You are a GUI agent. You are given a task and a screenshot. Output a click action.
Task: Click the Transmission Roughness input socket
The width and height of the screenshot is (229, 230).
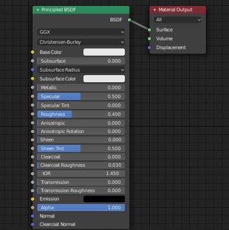[33, 190]
